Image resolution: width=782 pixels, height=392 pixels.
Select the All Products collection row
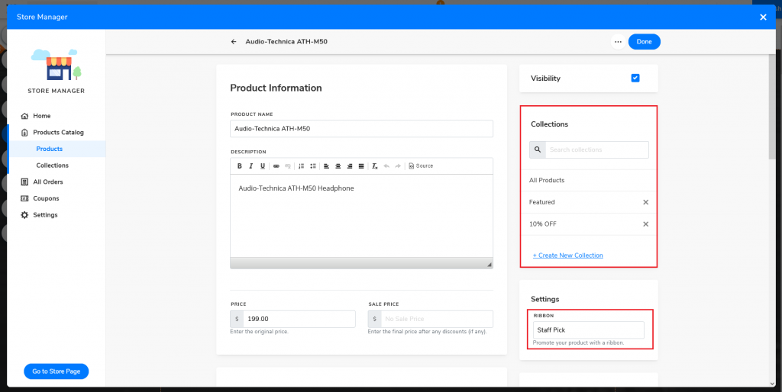pos(589,180)
